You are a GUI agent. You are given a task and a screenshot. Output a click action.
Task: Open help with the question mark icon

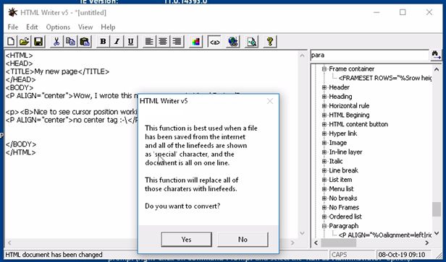pos(270,42)
